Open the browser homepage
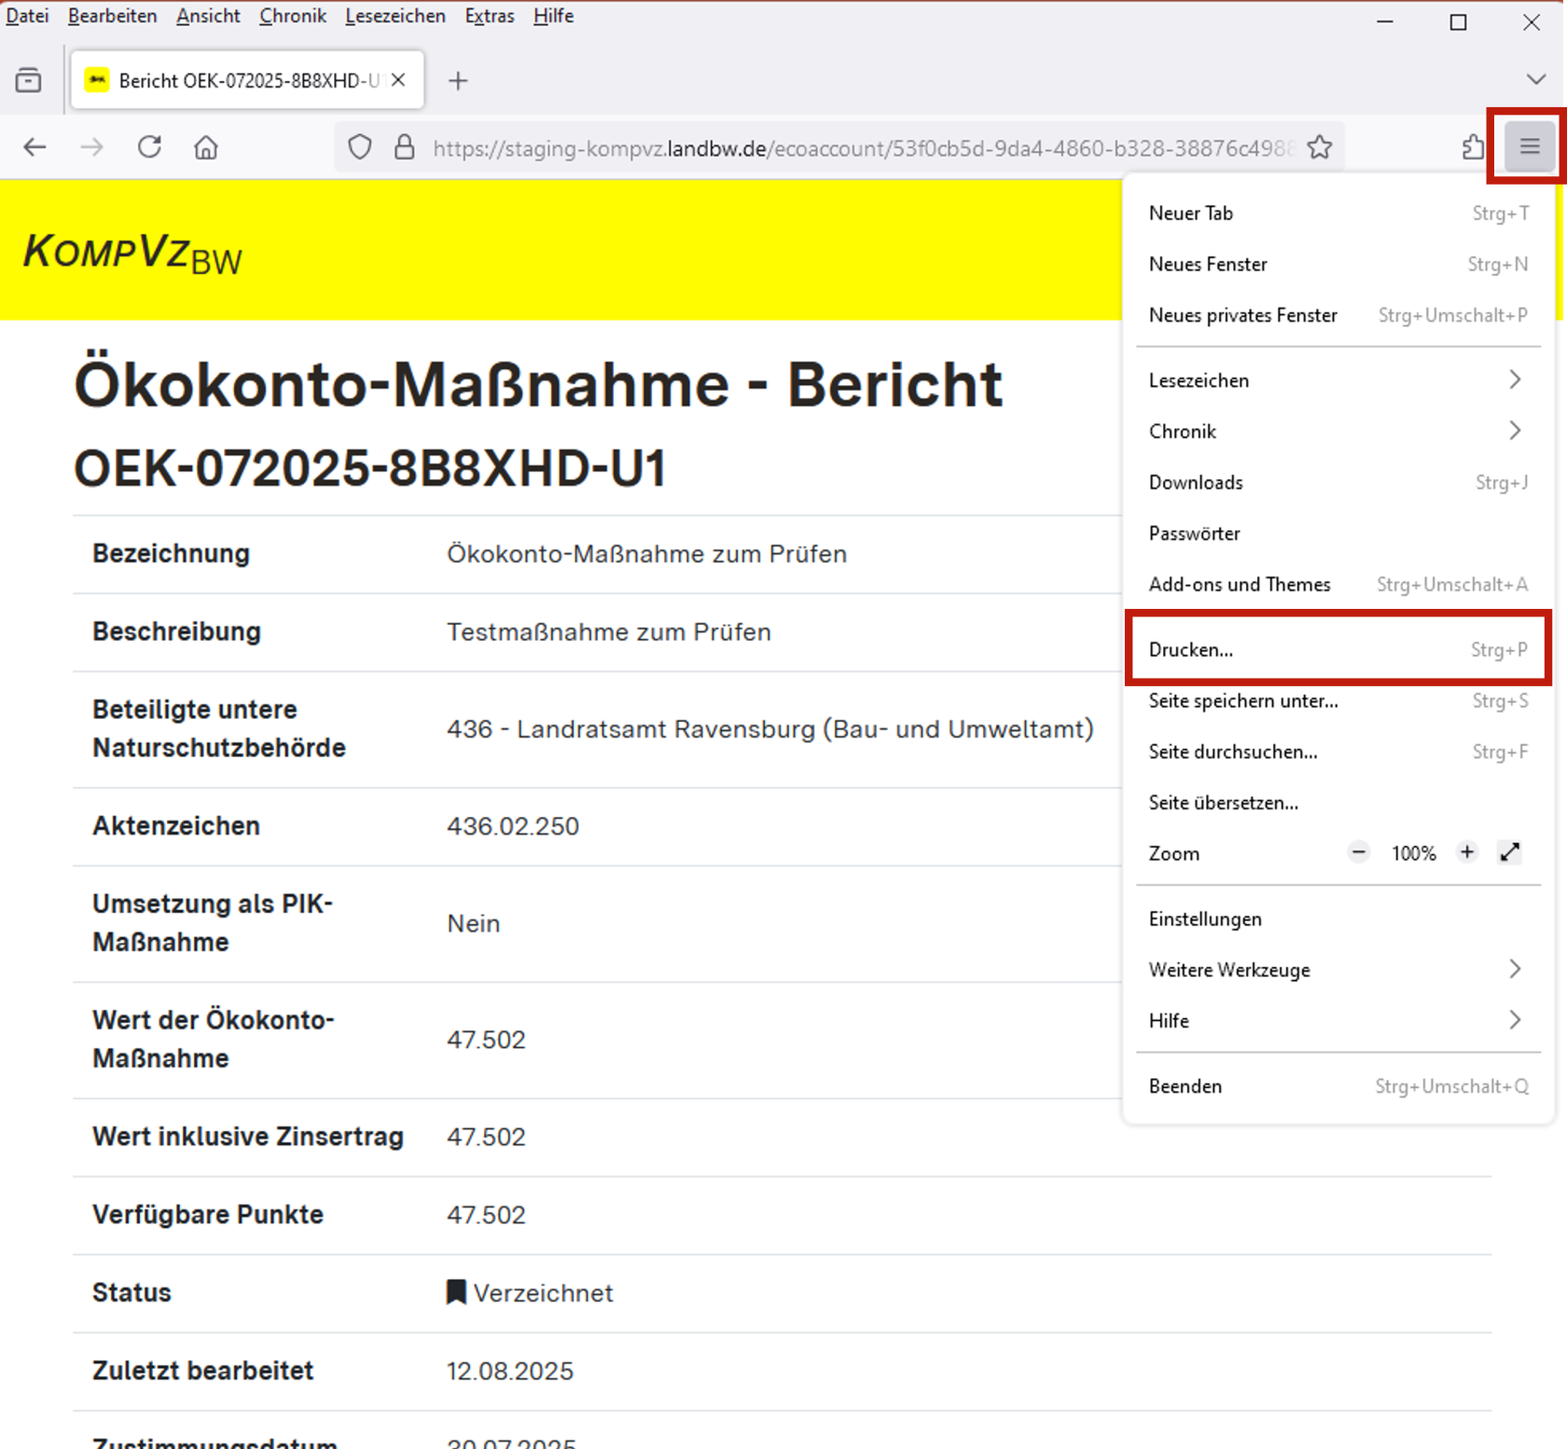The height and width of the screenshot is (1449, 1567). [205, 146]
